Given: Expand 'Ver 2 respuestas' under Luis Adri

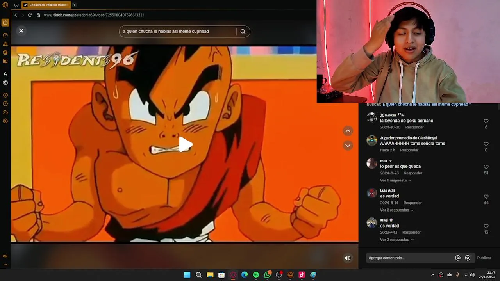Looking at the screenshot, I should (x=396, y=210).
